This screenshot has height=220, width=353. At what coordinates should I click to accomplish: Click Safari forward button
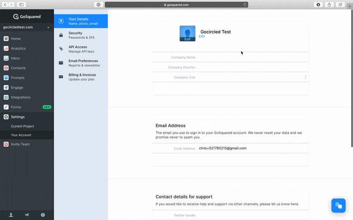(x=11, y=4)
